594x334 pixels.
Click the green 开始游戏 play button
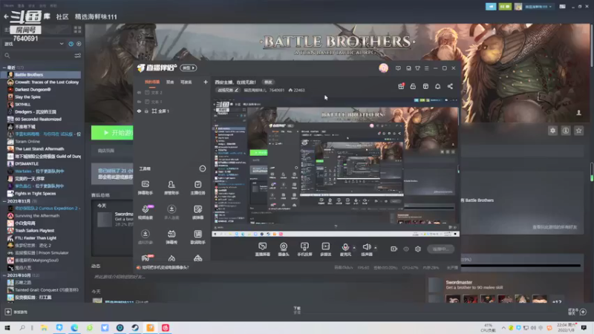[112, 133]
